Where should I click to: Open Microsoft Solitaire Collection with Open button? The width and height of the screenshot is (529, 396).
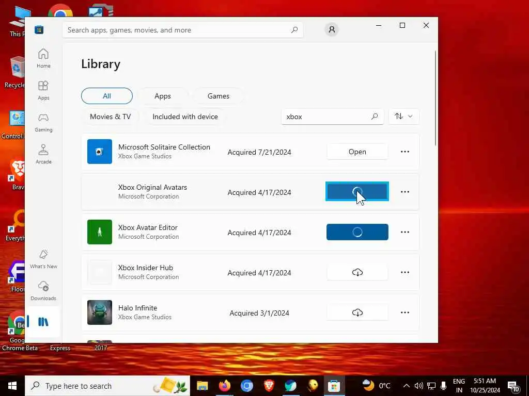point(357,152)
